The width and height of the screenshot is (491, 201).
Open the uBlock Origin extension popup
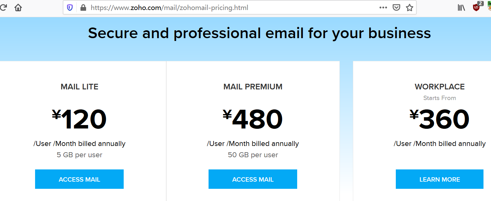click(477, 8)
